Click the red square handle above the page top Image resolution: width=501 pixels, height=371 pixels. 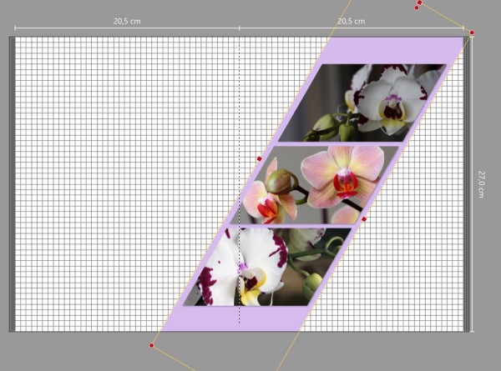tap(420, 3)
